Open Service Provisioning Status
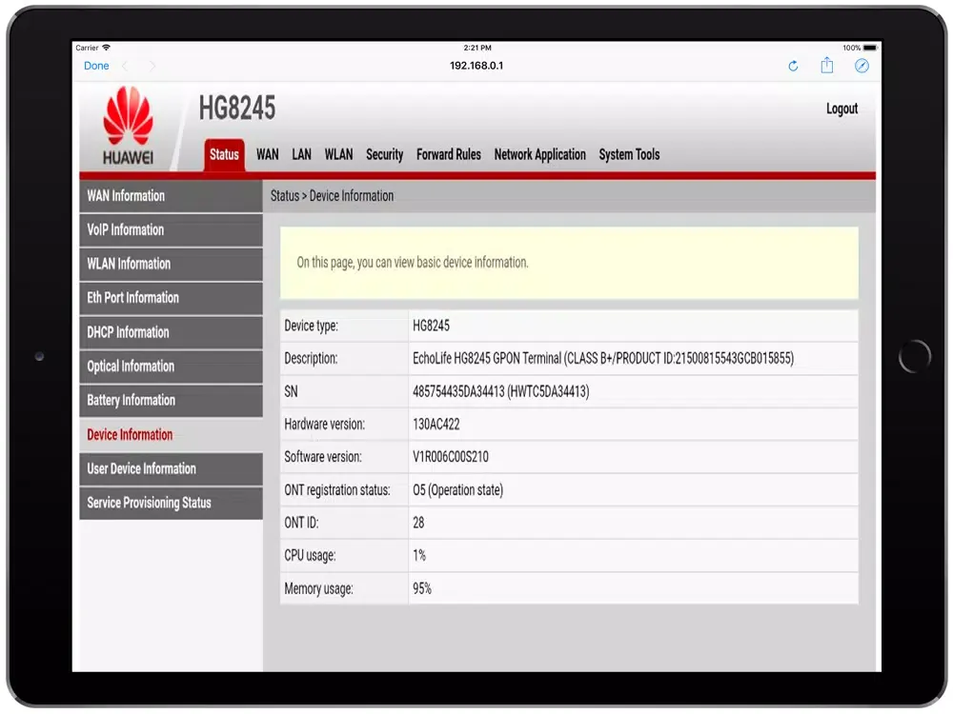Viewport: 953px width, 714px height. click(x=171, y=503)
